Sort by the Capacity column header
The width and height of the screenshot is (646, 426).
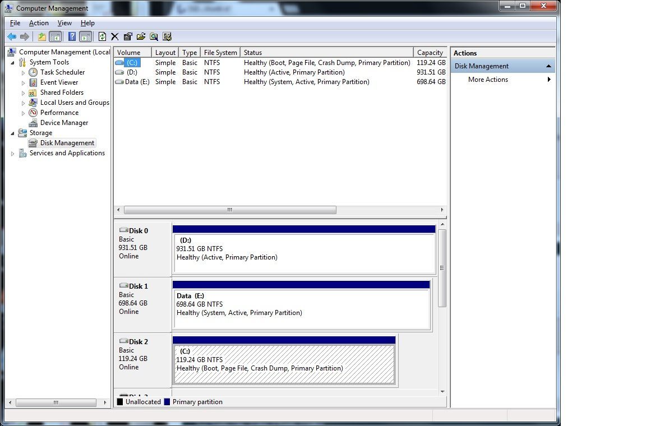(x=430, y=52)
